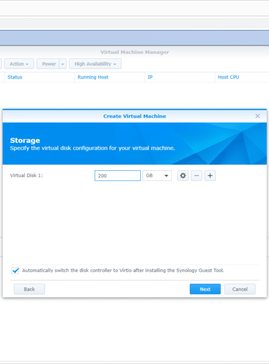Sort by Running Host column header
The image size is (269, 364).
click(x=109, y=77)
